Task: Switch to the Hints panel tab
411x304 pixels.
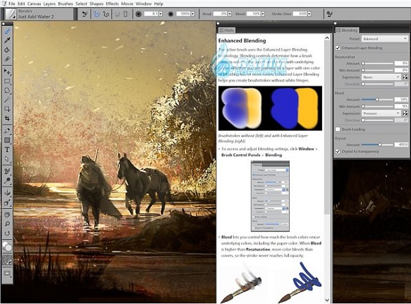Action: tap(227, 30)
